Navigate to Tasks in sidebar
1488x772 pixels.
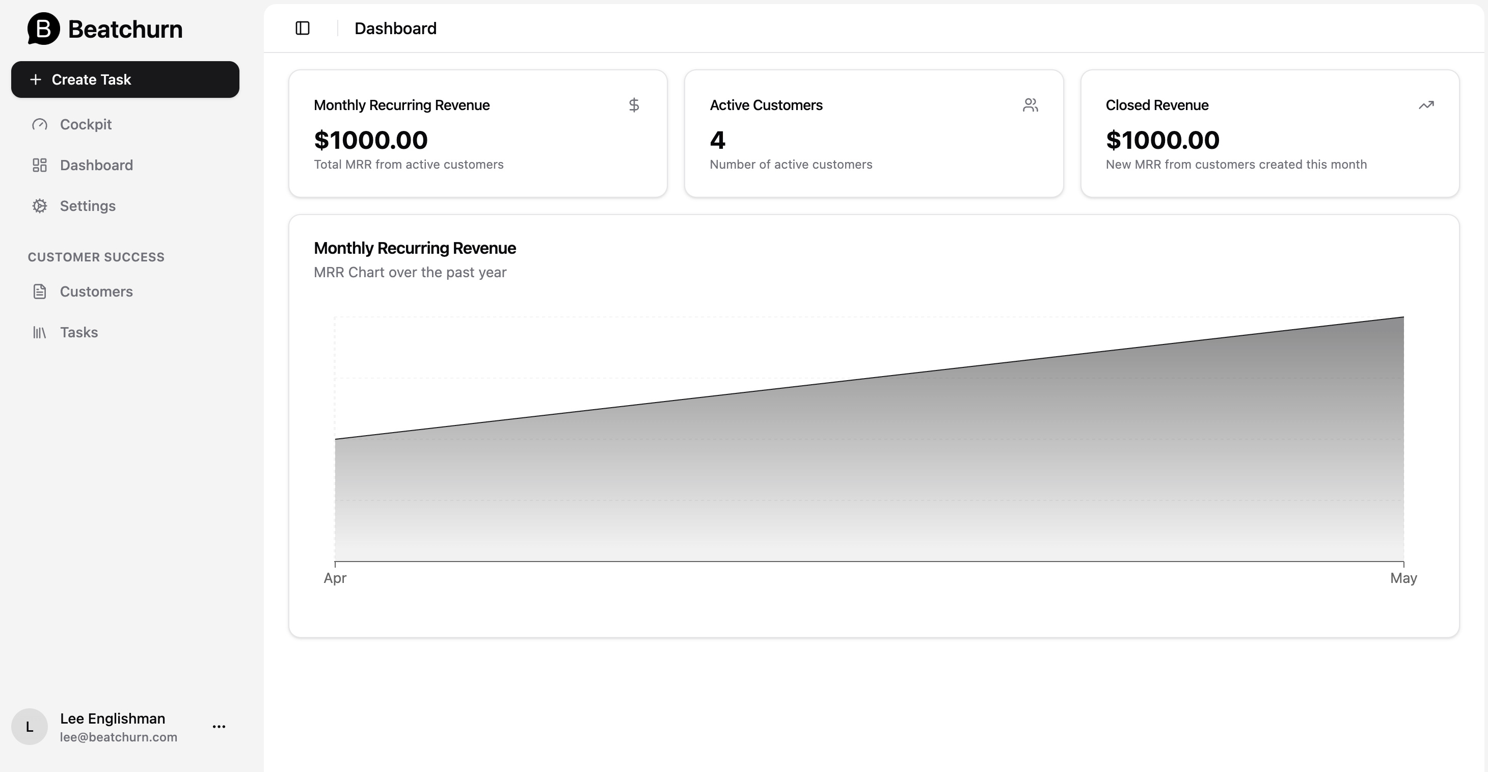click(79, 332)
